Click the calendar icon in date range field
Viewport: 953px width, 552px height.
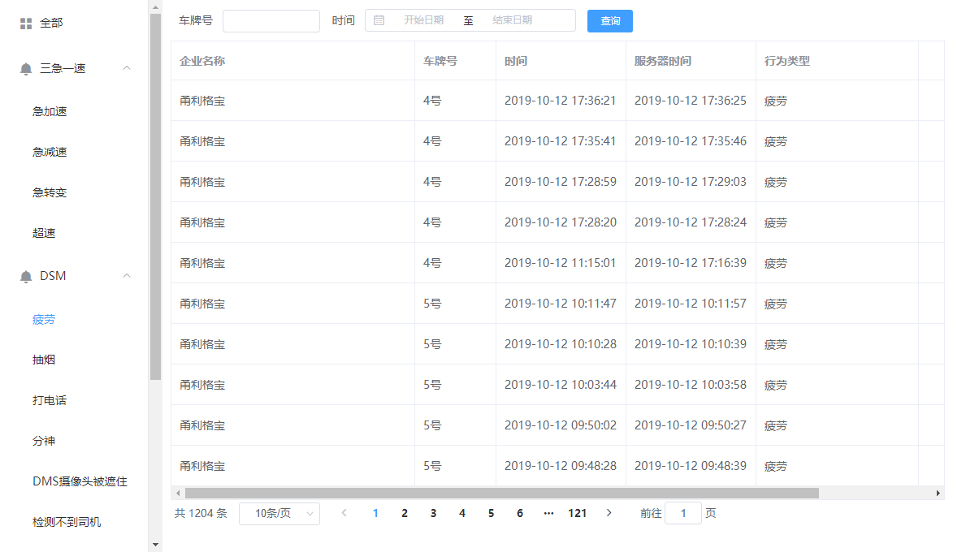[379, 20]
